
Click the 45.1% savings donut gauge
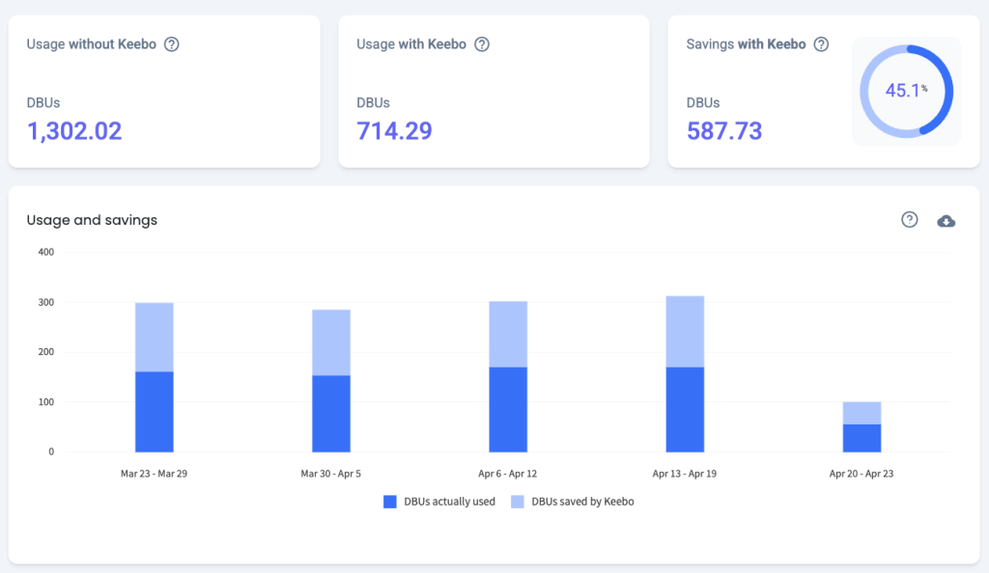point(906,92)
